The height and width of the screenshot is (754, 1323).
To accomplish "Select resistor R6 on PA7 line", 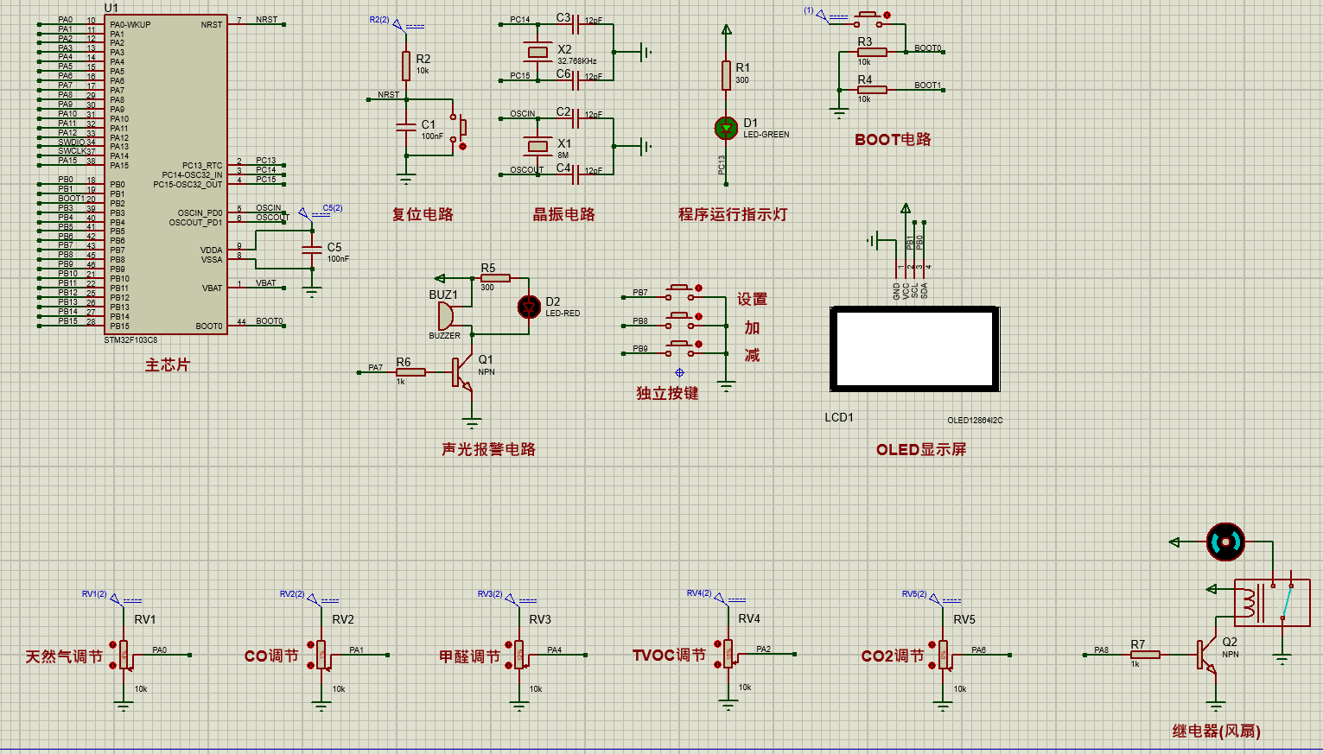I will point(410,372).
